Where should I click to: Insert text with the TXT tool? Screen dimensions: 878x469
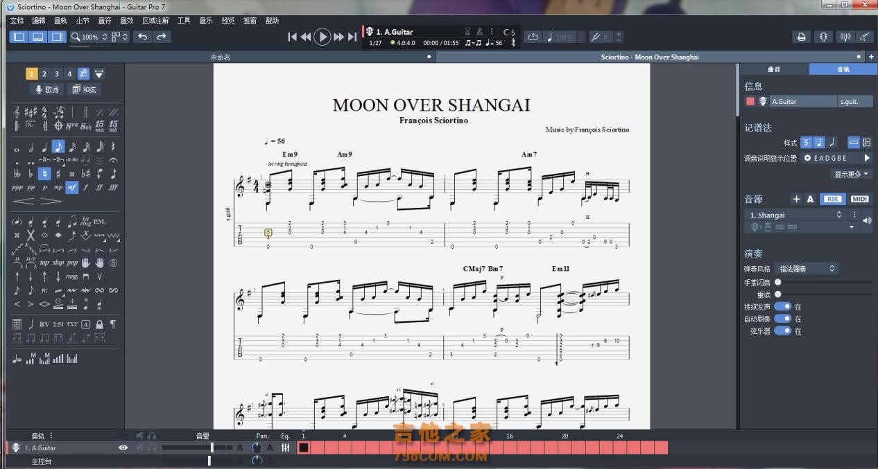pos(72,324)
